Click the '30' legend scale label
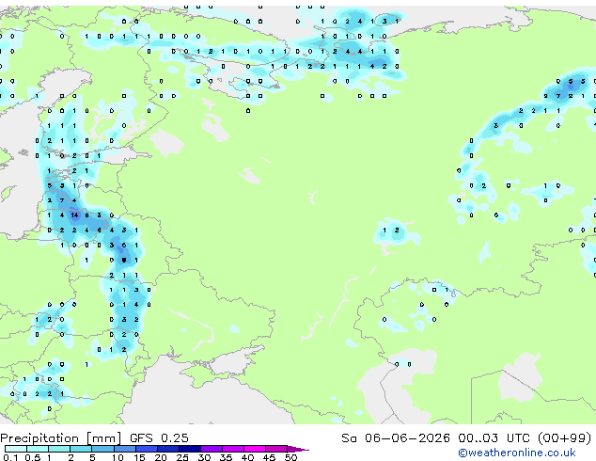596x461 pixels. [x=204, y=457]
